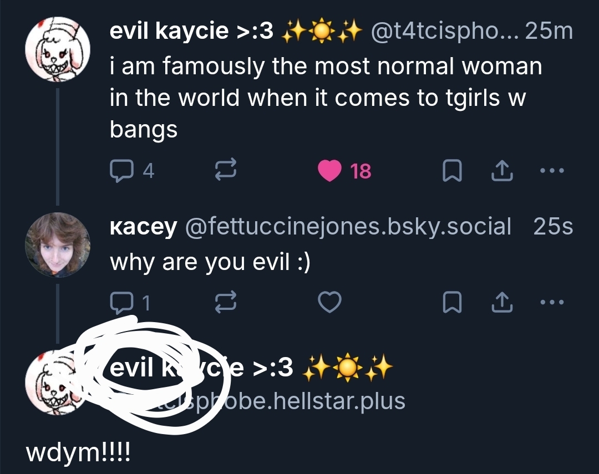Reply to касеу's 'why are you evil' post
Image resolution: width=599 pixels, height=474 pixels.
coord(120,302)
